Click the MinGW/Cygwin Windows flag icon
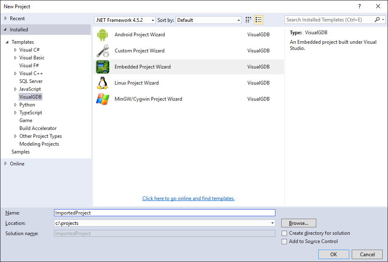 pyautogui.click(x=103, y=99)
